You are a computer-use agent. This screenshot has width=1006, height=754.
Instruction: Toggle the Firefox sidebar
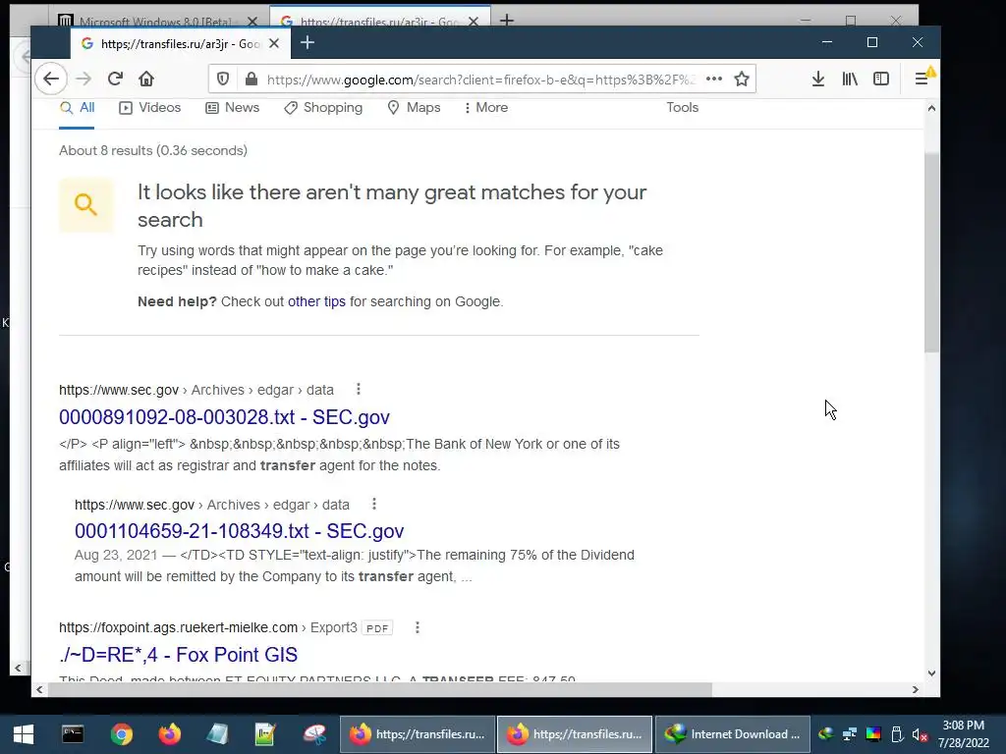[x=881, y=79]
